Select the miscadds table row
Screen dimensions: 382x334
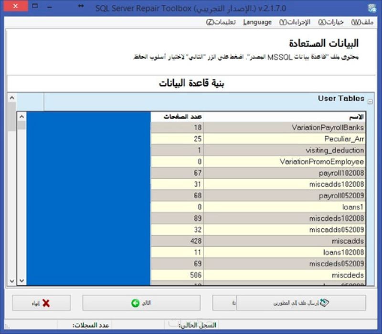point(258,241)
